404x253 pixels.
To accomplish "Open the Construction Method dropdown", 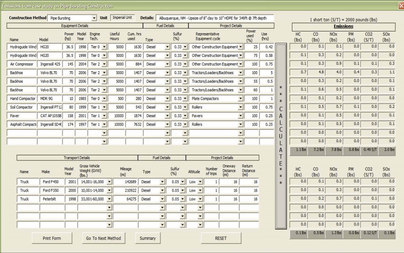I will pyautogui.click(x=94, y=18).
